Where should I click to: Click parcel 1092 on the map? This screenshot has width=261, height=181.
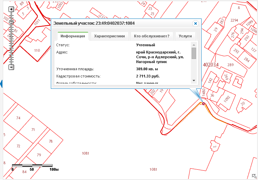pyautogui.click(x=227, y=98)
